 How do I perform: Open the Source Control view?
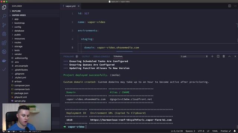(4, 25)
